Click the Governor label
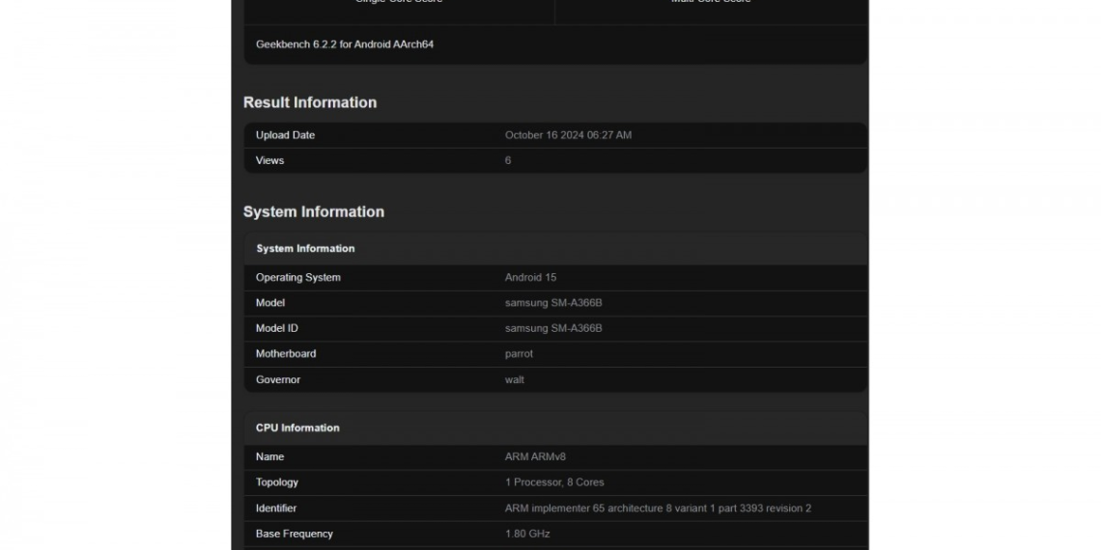The image size is (1101, 550). tap(278, 379)
